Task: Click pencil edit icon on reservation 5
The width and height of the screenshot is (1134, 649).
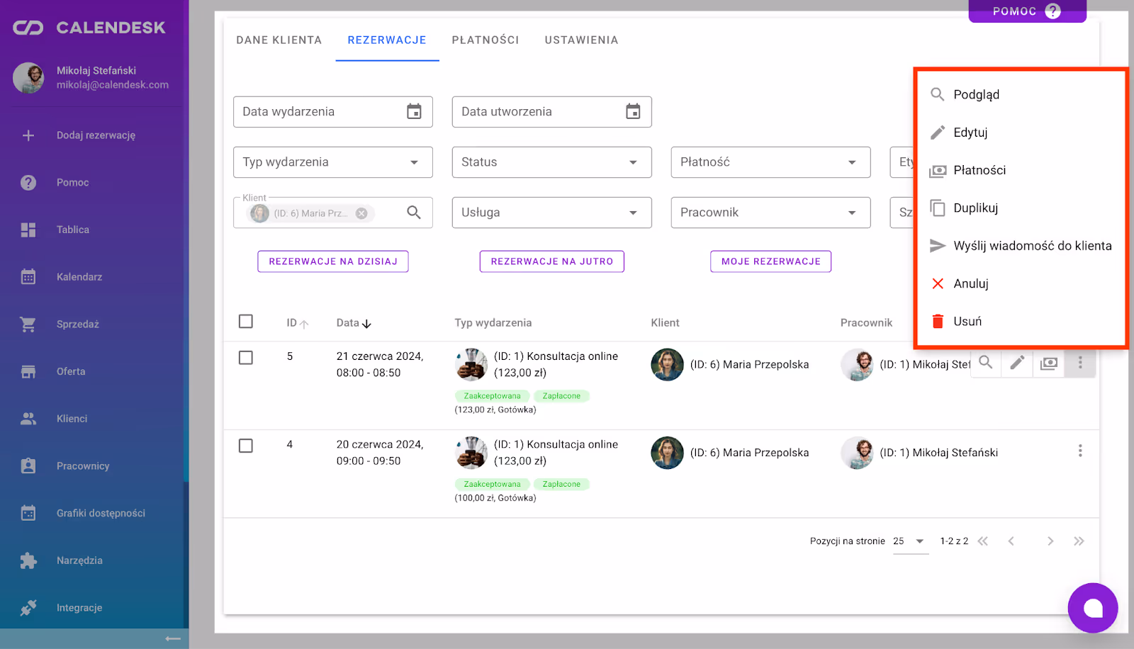Action: 1017,363
